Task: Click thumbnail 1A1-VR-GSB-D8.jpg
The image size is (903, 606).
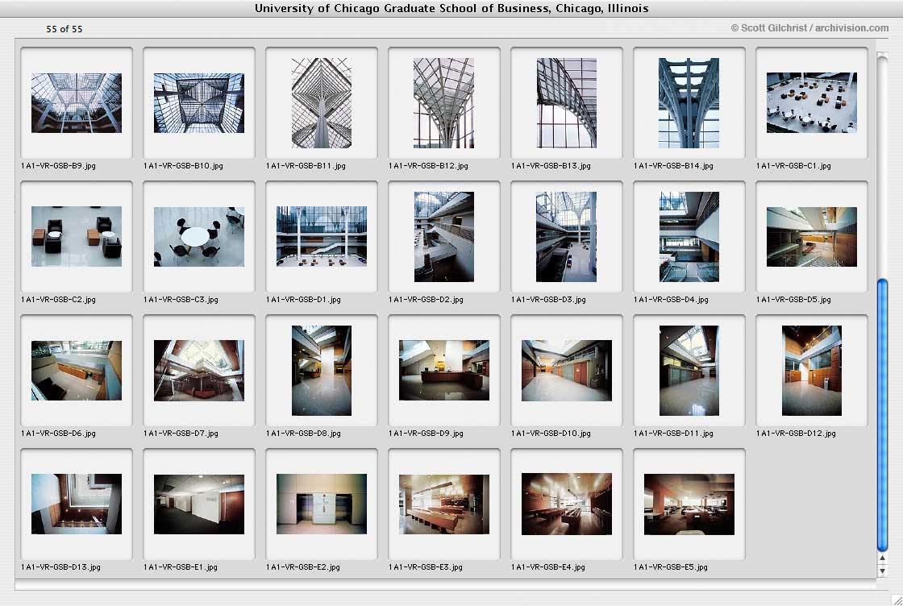Action: pos(322,371)
